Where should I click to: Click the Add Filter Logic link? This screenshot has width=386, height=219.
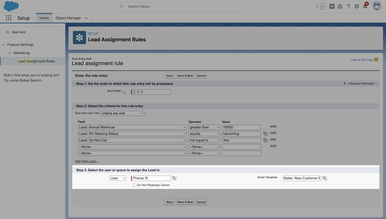[87, 161]
